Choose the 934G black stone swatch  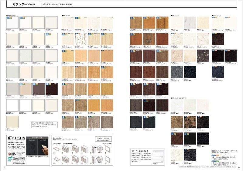190,72
